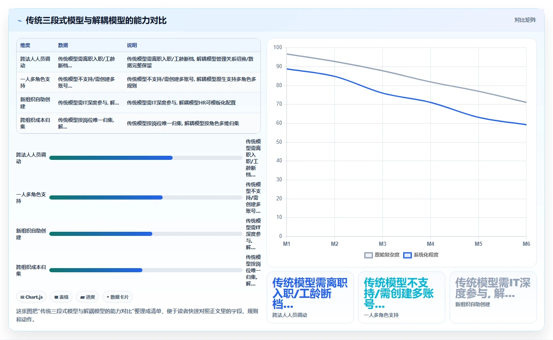Click the 跨法人人员调动 progress bar

pyautogui.click(x=146, y=158)
